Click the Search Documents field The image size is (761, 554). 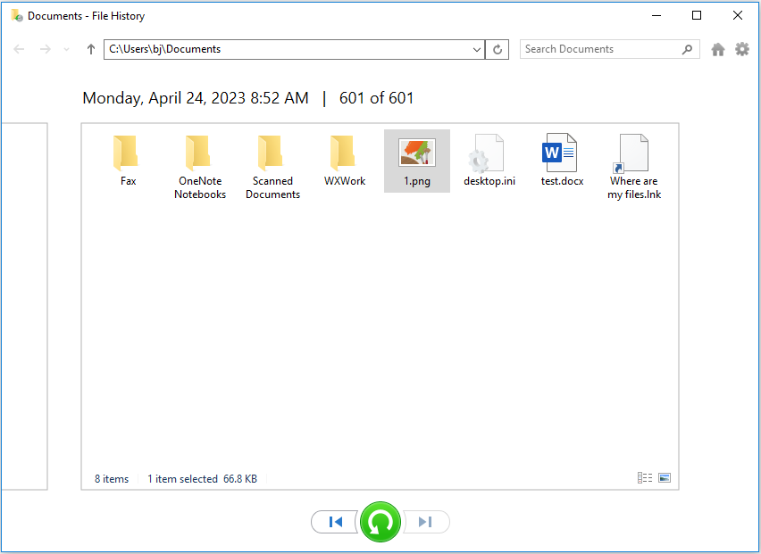(x=598, y=50)
